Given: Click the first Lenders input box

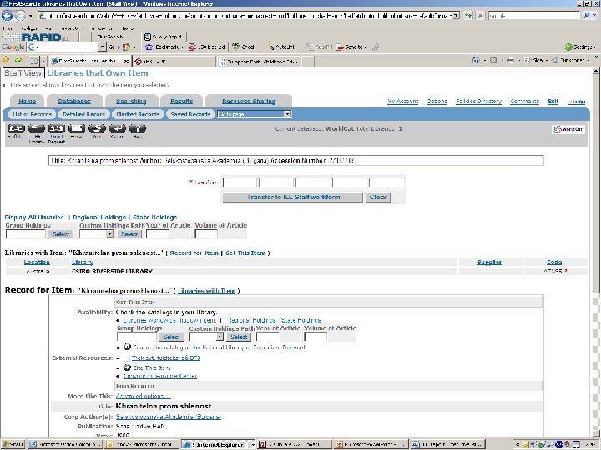Looking at the screenshot, I should [240, 182].
